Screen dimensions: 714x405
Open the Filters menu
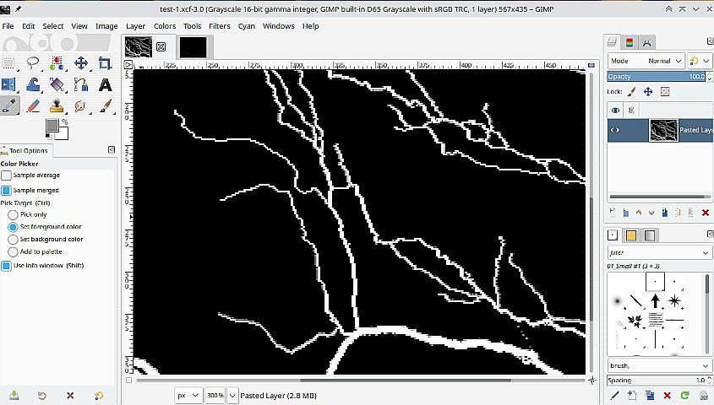point(220,26)
